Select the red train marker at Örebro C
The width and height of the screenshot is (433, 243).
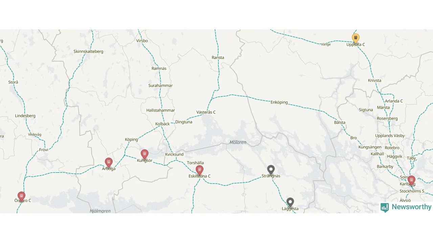coord(21,196)
